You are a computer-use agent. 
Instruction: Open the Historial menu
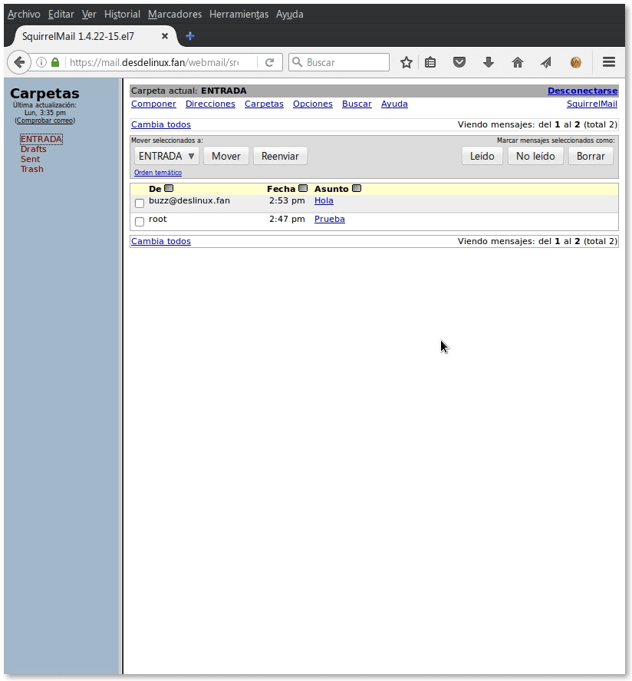click(x=122, y=15)
